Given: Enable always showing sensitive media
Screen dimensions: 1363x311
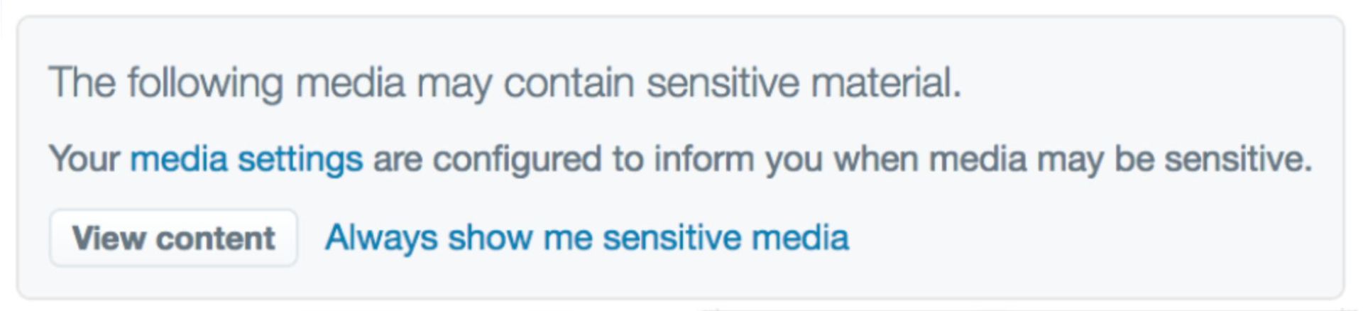Looking at the screenshot, I should [586, 237].
